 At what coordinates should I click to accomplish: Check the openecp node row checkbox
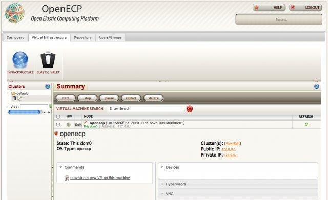coord(58,125)
